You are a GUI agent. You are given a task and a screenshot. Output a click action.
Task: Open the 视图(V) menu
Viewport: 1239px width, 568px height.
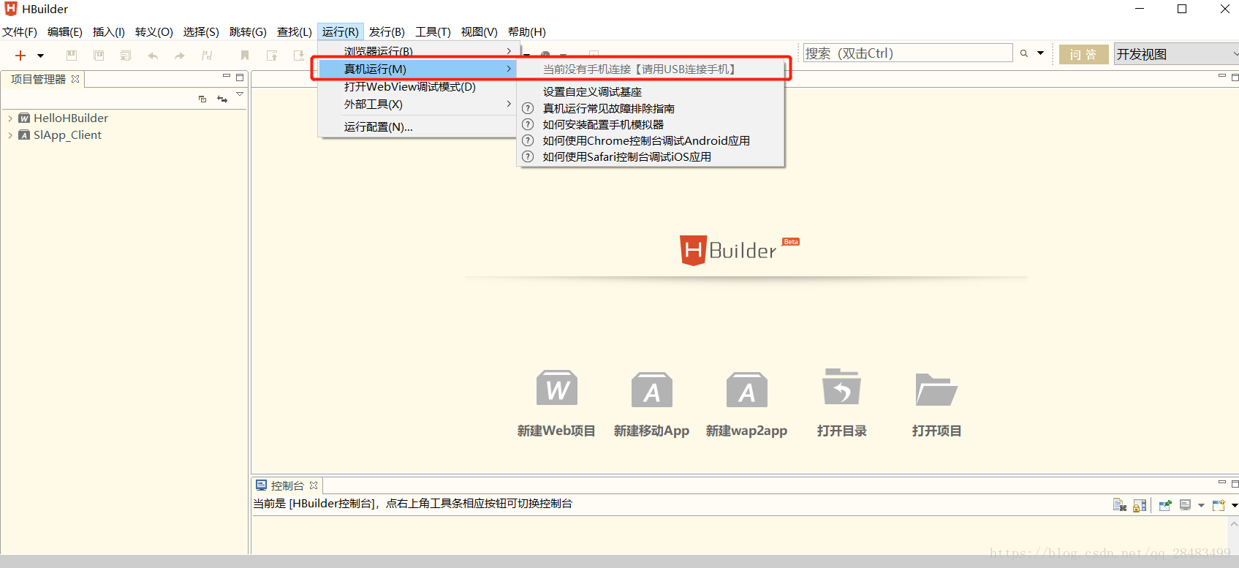(479, 32)
